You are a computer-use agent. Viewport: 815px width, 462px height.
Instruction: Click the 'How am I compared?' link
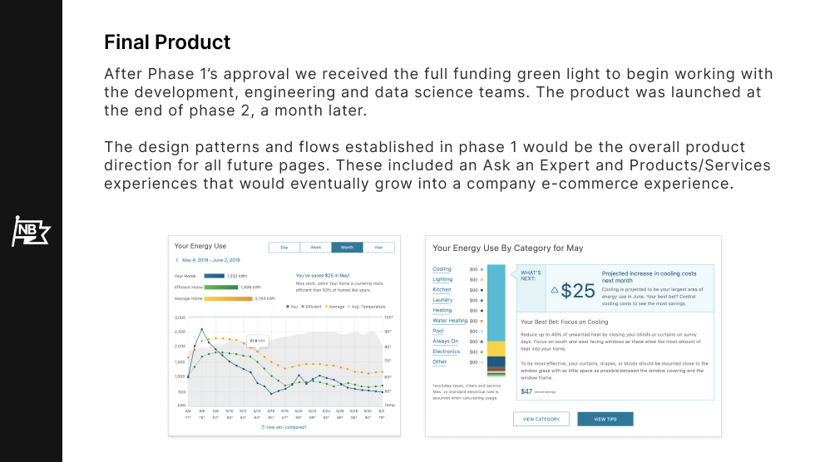(287, 427)
